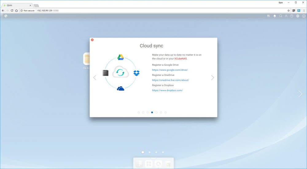The width and height of the screenshot is (307, 169).
Task: Open the Chrome three-dot menu
Action: 304,10
